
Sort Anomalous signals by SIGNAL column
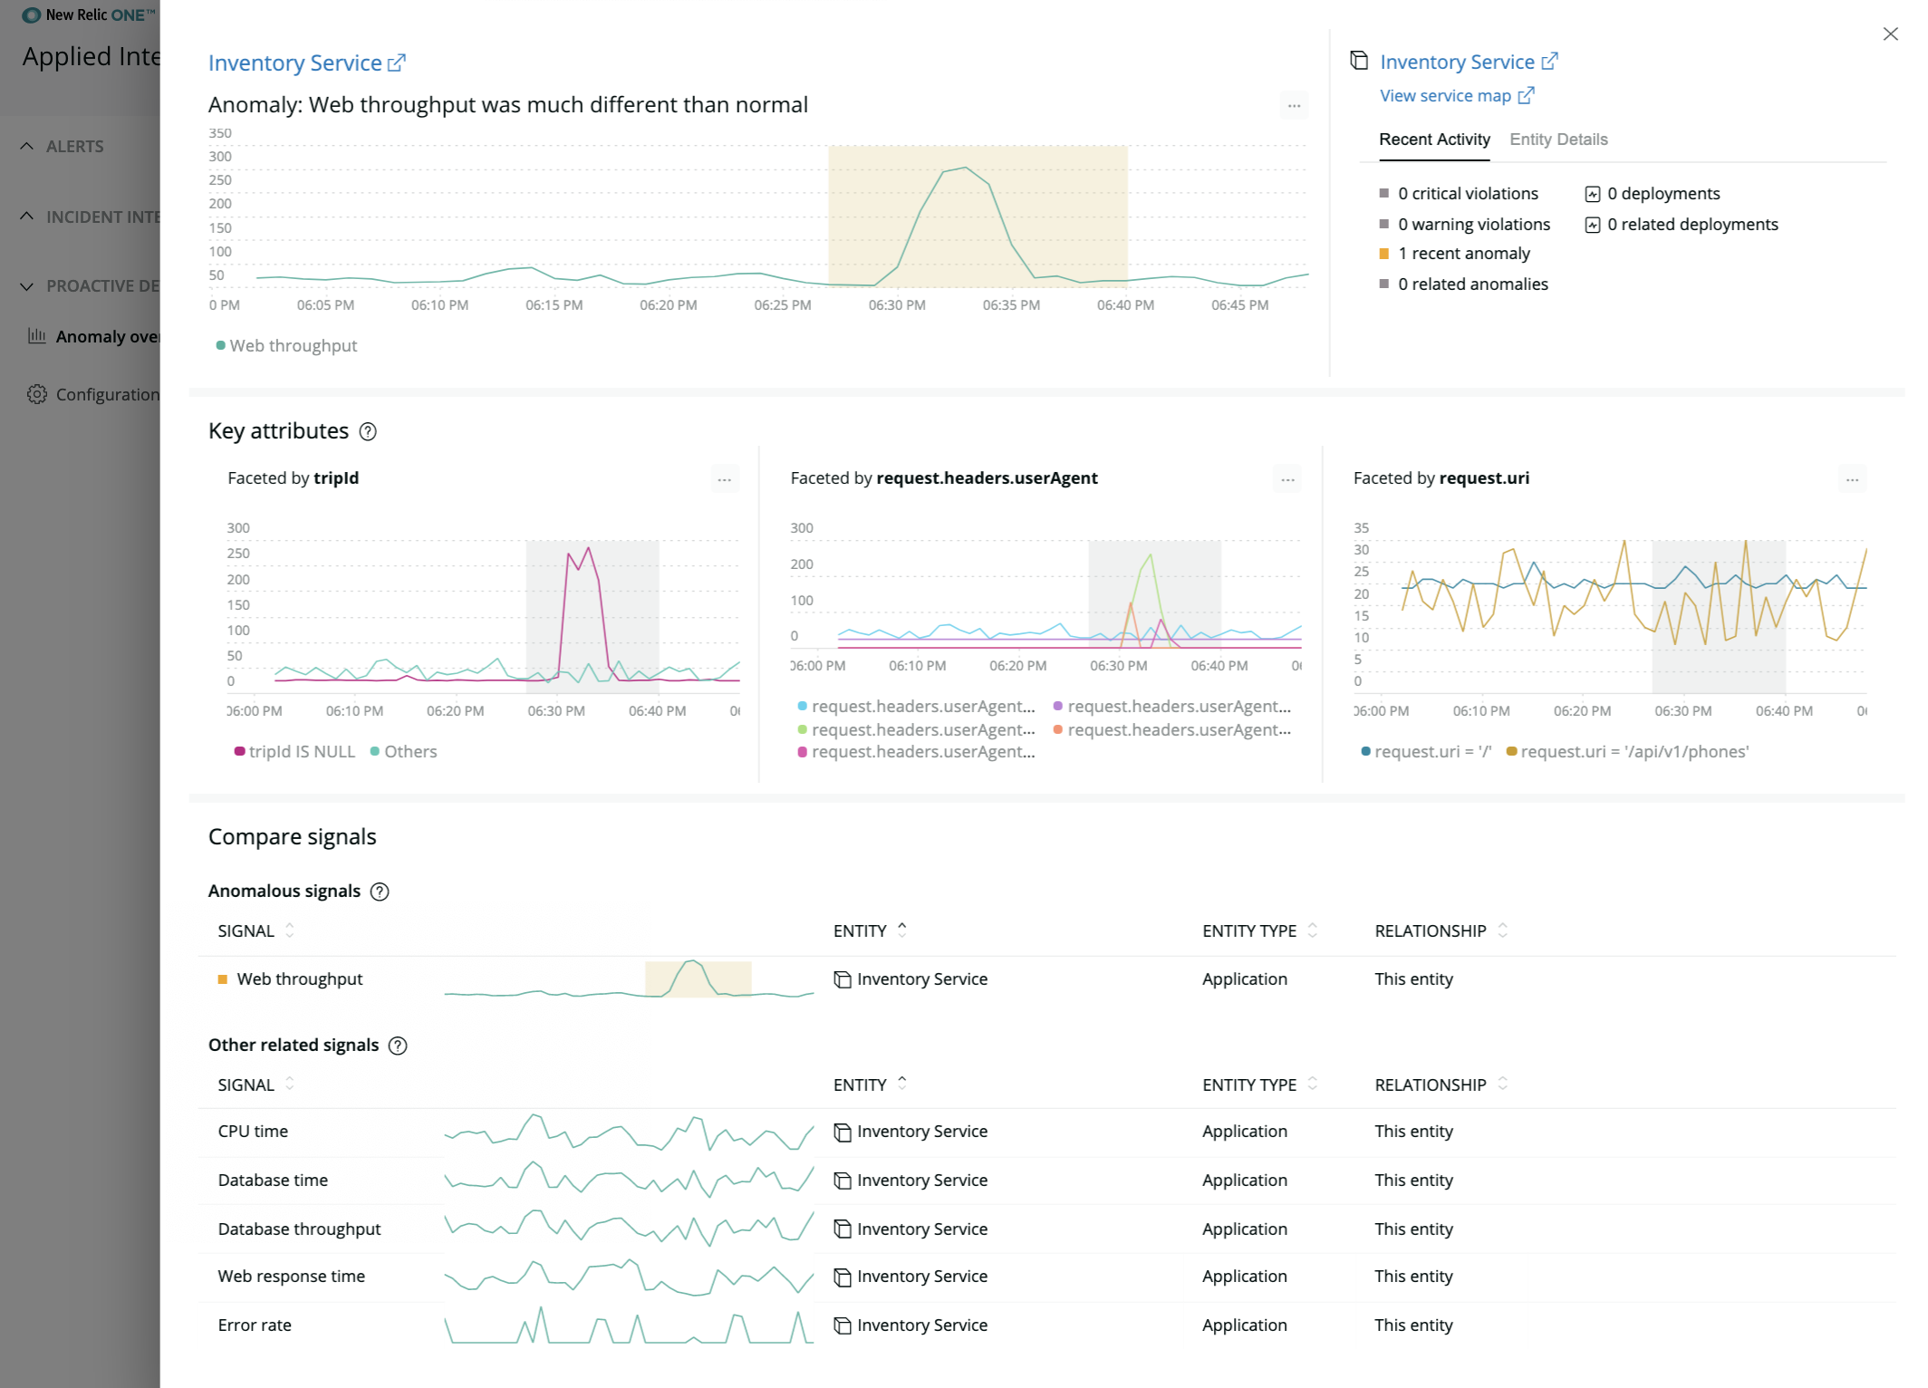pos(255,930)
